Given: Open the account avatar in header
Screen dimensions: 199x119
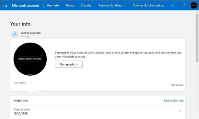Looking at the screenshot, I should [x=194, y=5].
